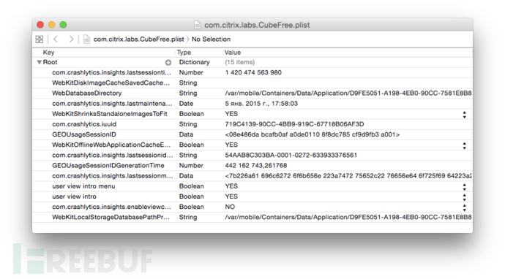
Task: Open 'user view intro menu' value stepper
Action: click(465, 187)
